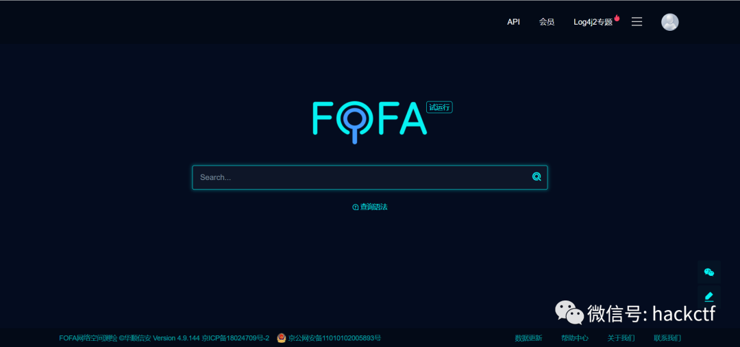Open the 会员 membership menu
The height and width of the screenshot is (347, 740).
click(547, 22)
